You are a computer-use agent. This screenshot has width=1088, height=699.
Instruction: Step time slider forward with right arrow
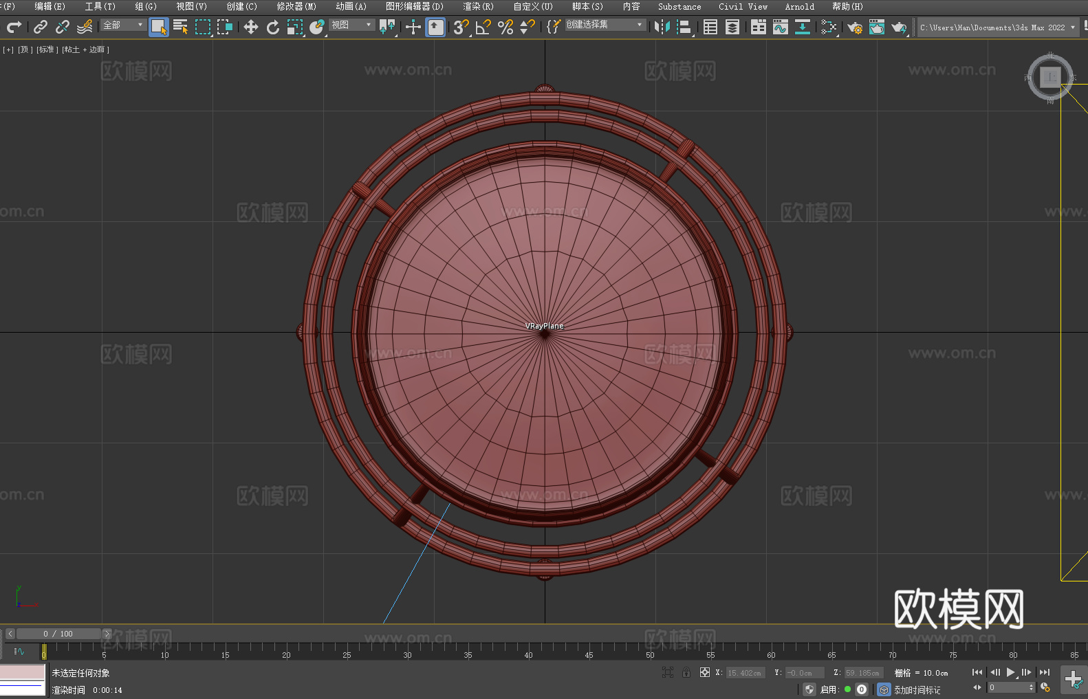click(x=107, y=634)
